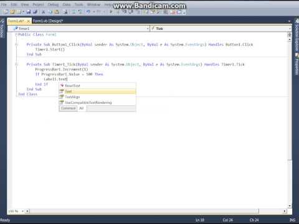
Task: Click the UseCompatibleTextRendering property icon
Action: click(x=62, y=102)
